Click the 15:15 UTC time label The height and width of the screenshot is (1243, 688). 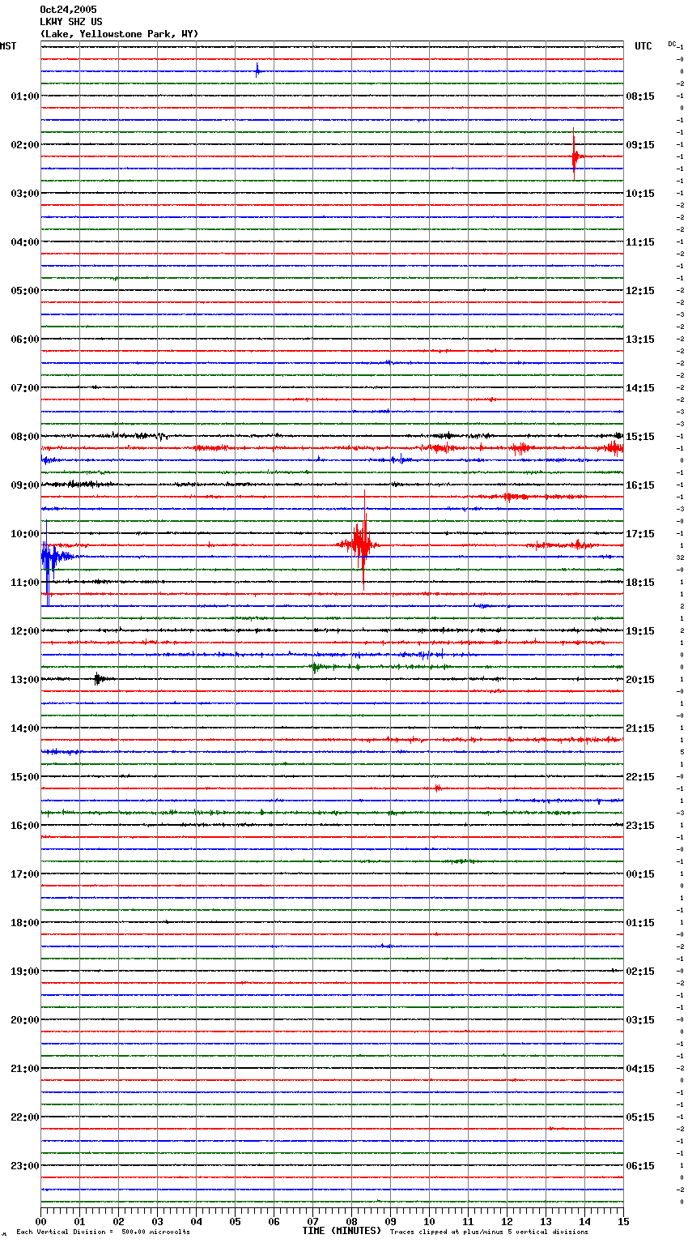(x=640, y=437)
